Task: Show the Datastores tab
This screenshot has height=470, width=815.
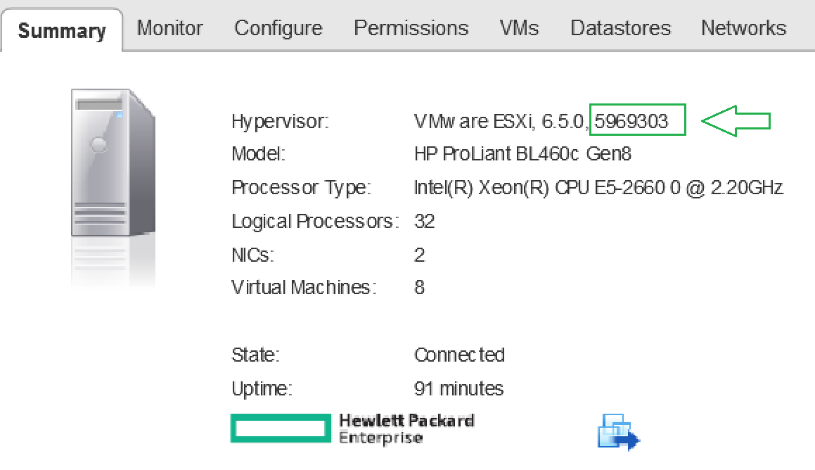Action: point(621,28)
